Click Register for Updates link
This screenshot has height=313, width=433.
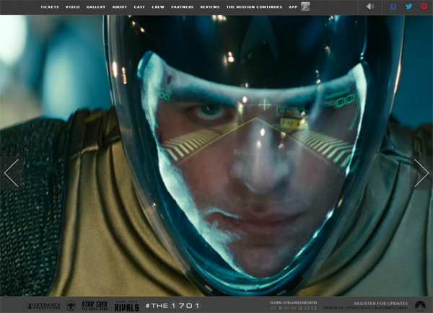click(x=381, y=304)
